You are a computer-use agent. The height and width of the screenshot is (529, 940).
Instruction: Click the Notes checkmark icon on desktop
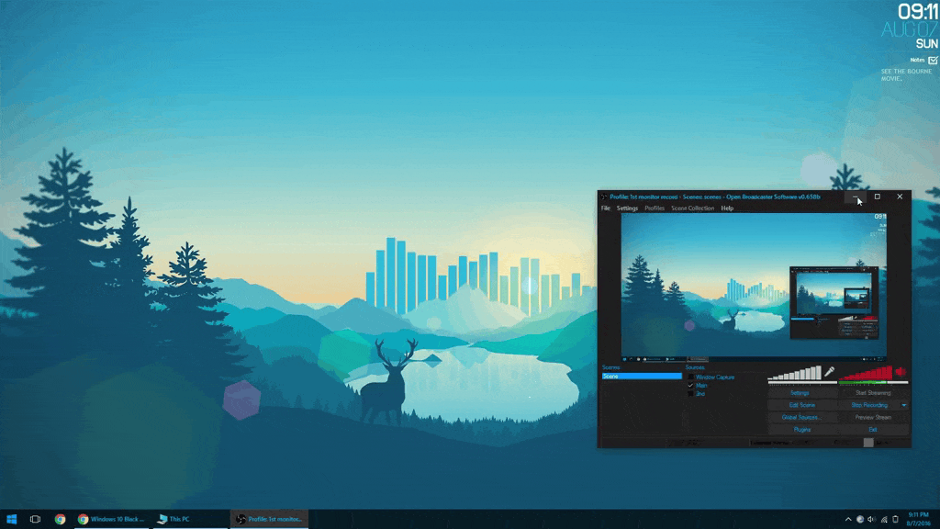[933, 61]
